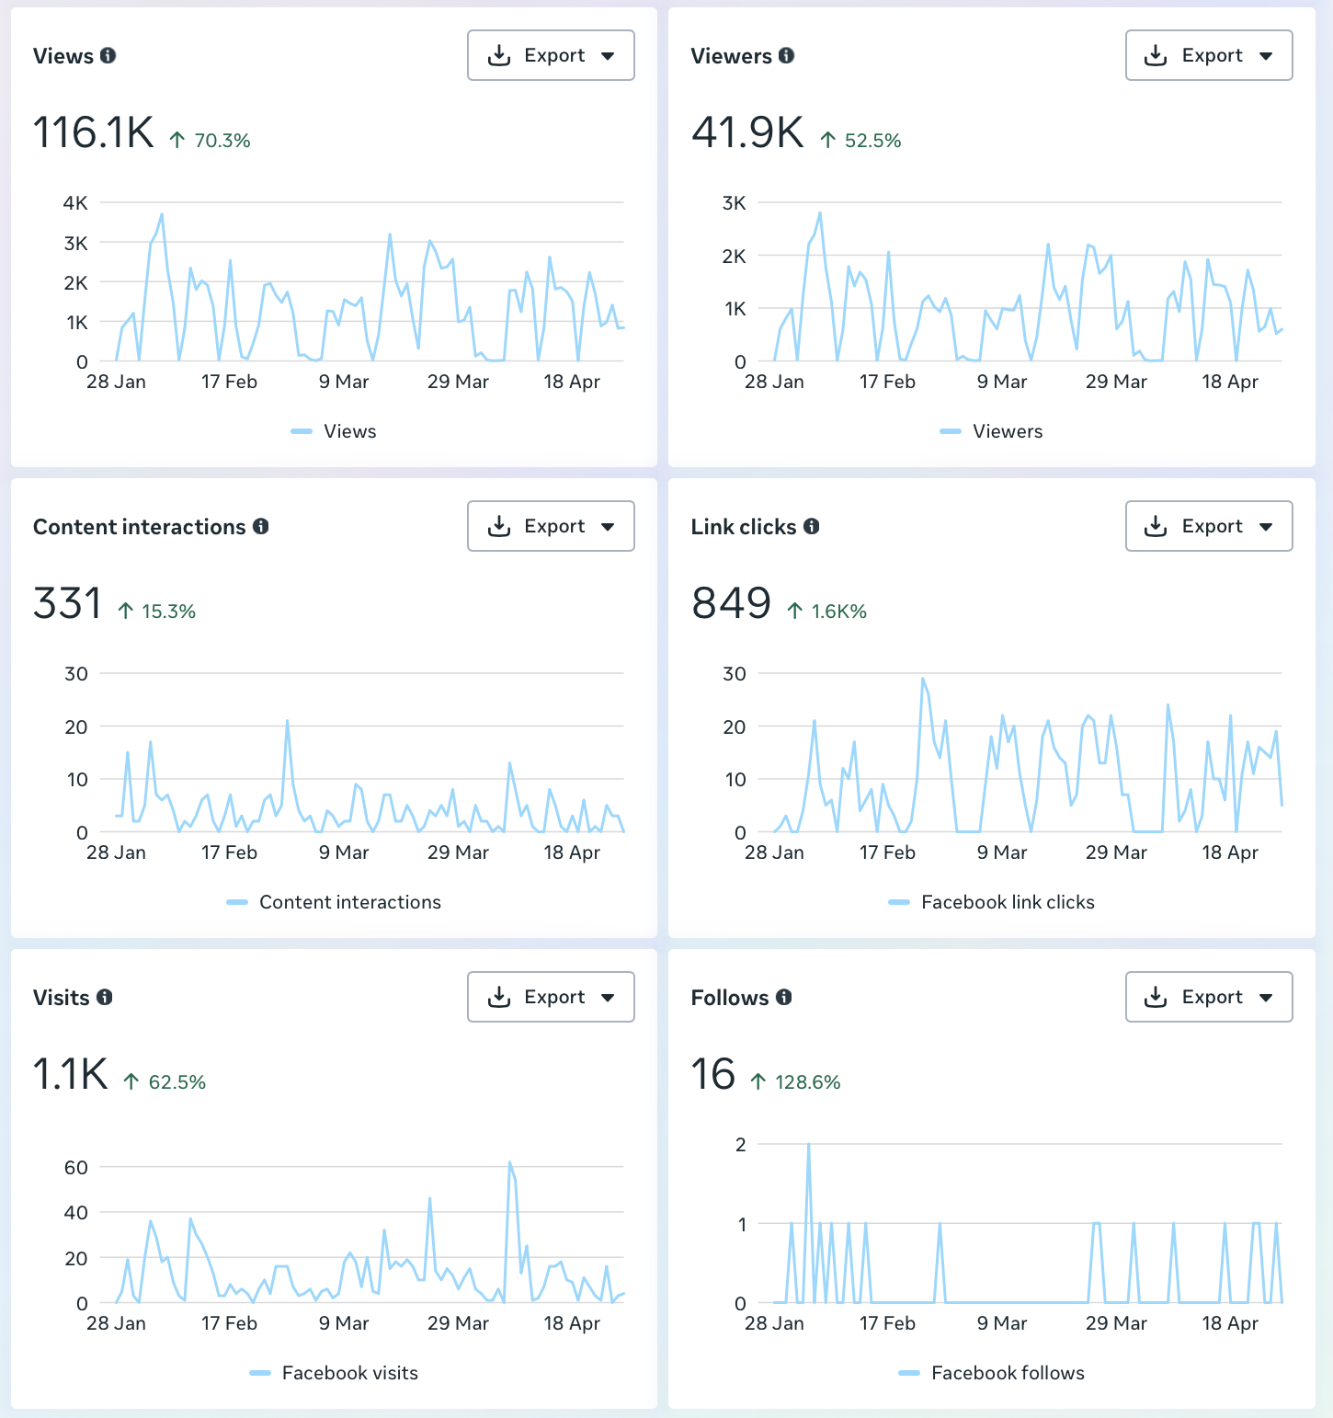Click the 70.3% change value

222,141
